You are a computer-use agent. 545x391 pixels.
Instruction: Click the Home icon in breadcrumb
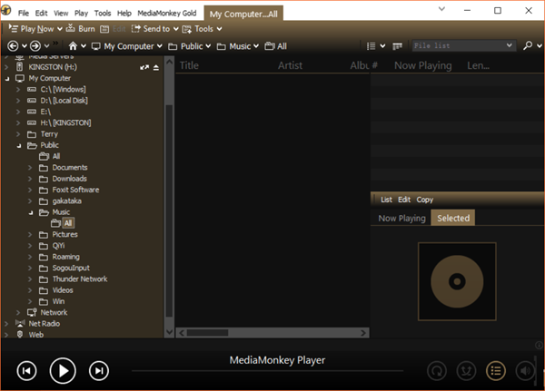73,46
